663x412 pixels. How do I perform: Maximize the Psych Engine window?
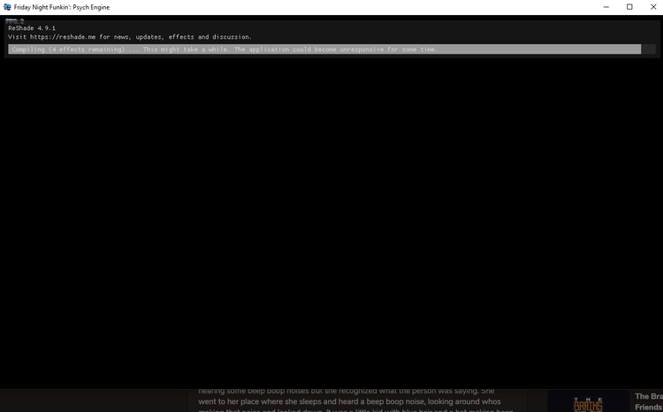[x=629, y=7]
